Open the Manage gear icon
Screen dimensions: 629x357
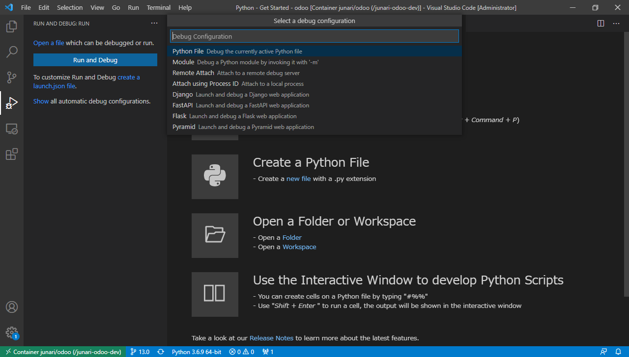point(12,332)
